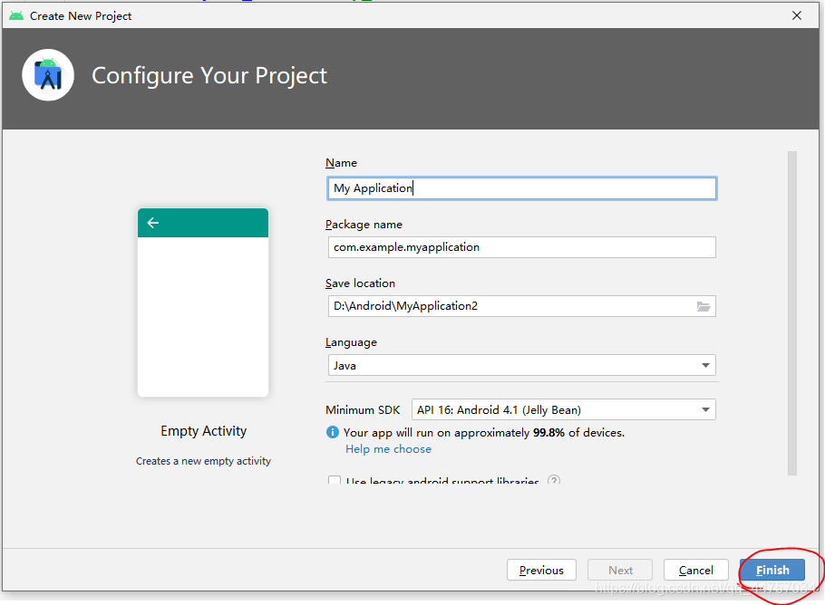Image resolution: width=825 pixels, height=605 pixels.
Task: Open the Minimum SDK dropdown
Action: pyautogui.click(x=560, y=409)
